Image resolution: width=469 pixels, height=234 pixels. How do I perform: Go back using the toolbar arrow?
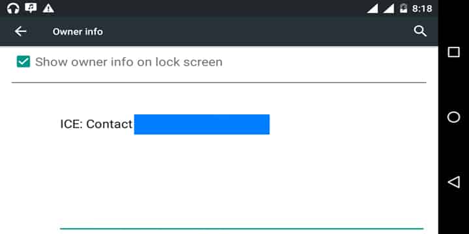[x=20, y=31]
